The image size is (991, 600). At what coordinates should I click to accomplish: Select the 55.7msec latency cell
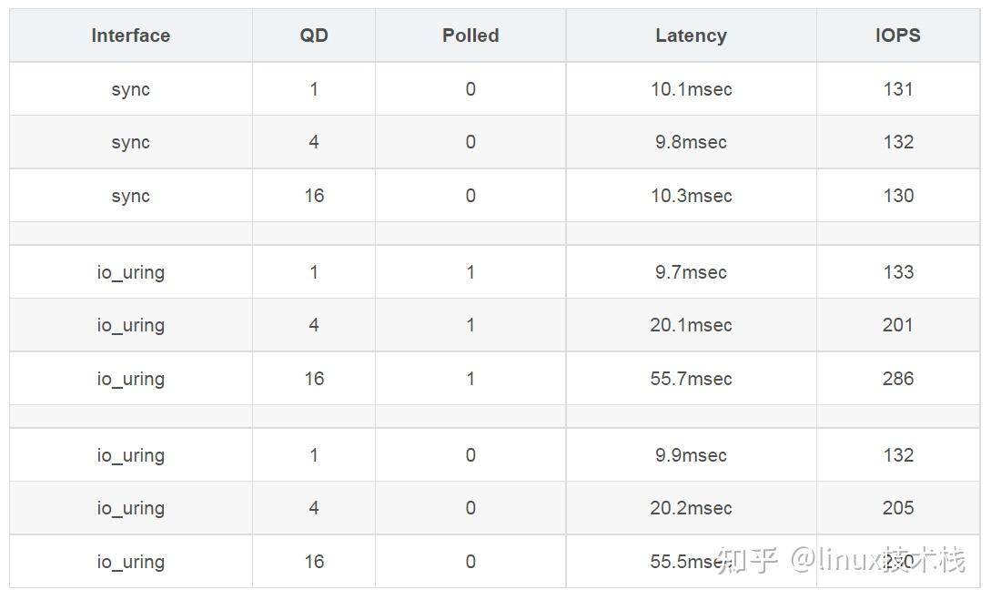tap(691, 379)
